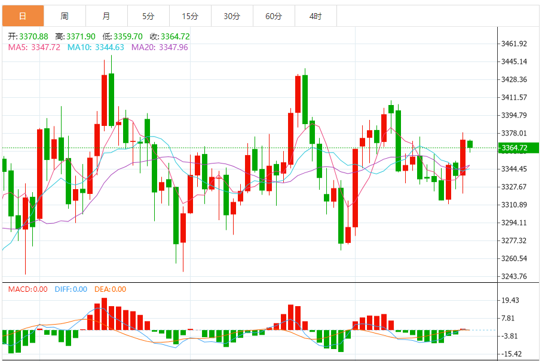The height and width of the screenshot is (361, 542).
Task: Switch to the 月 monthly tab
Action: pyautogui.click(x=106, y=16)
